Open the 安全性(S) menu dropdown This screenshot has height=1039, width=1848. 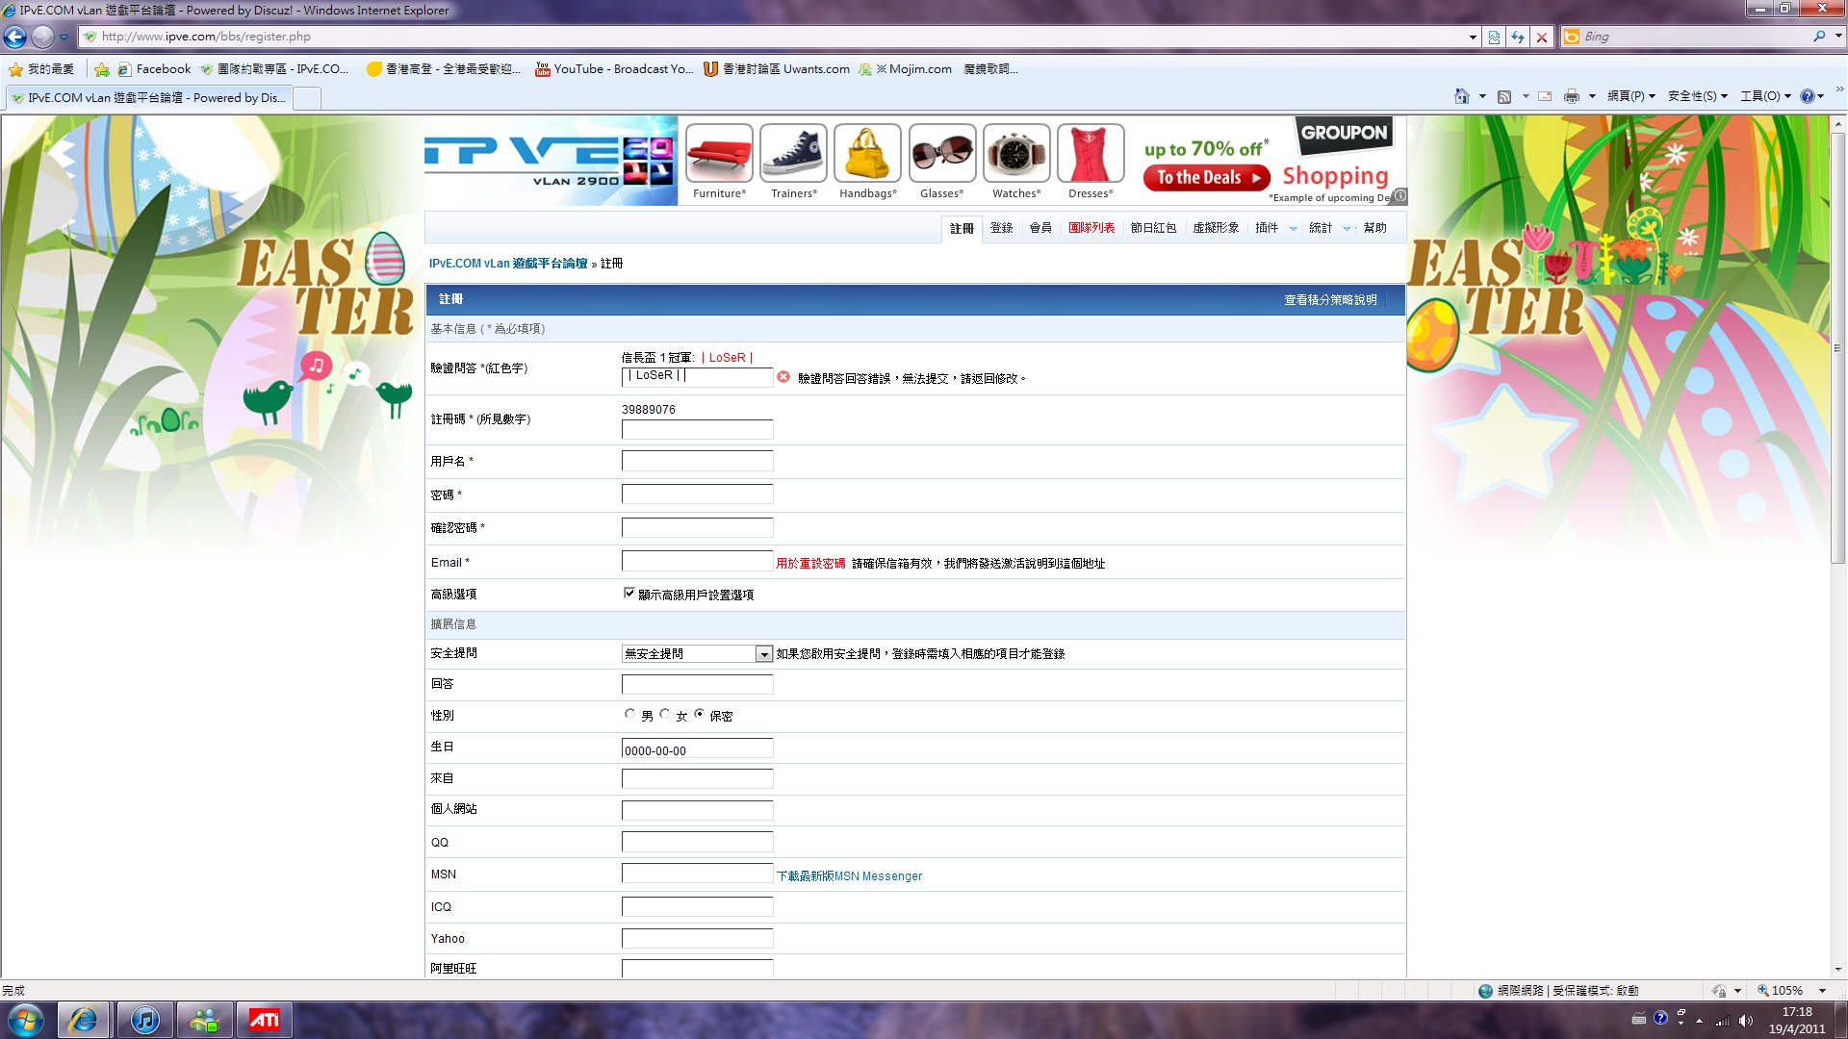click(x=1697, y=96)
